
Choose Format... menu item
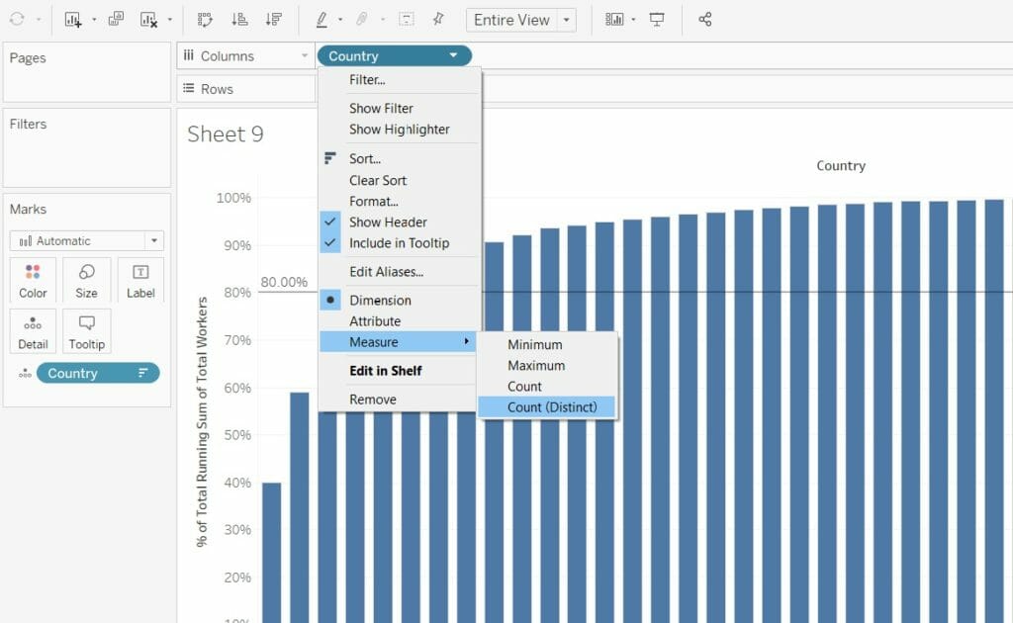pos(373,201)
